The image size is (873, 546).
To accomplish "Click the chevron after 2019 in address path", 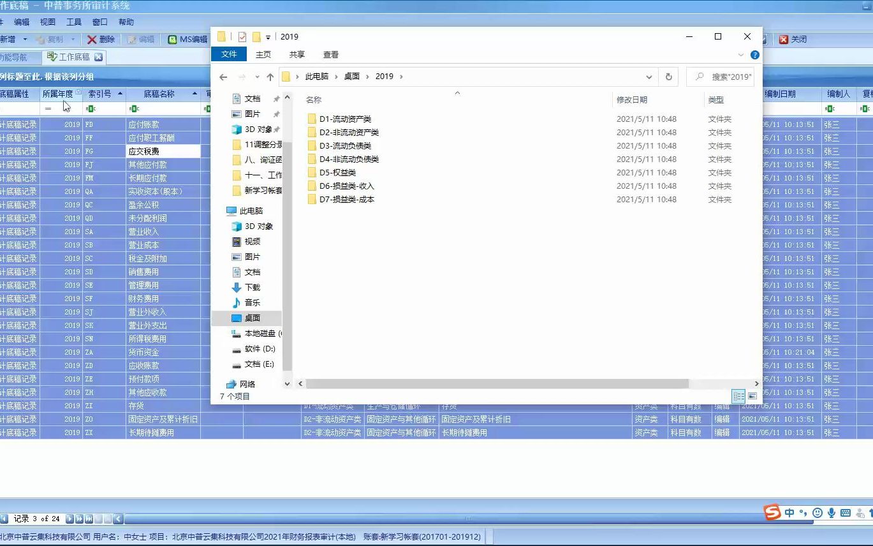I will click(x=401, y=77).
